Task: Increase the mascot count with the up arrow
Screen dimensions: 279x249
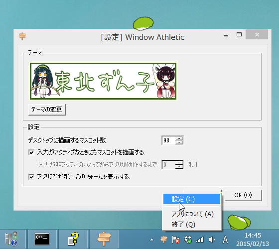Action: [179, 138]
